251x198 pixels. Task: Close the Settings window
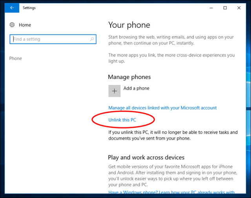click(239, 8)
